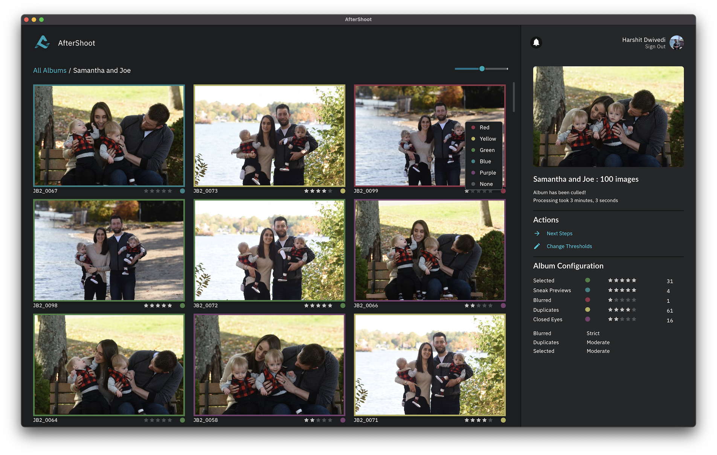Screen dimensions: 717x455
Task: Adjust the thumbnail size slider handle
Action: (482, 69)
